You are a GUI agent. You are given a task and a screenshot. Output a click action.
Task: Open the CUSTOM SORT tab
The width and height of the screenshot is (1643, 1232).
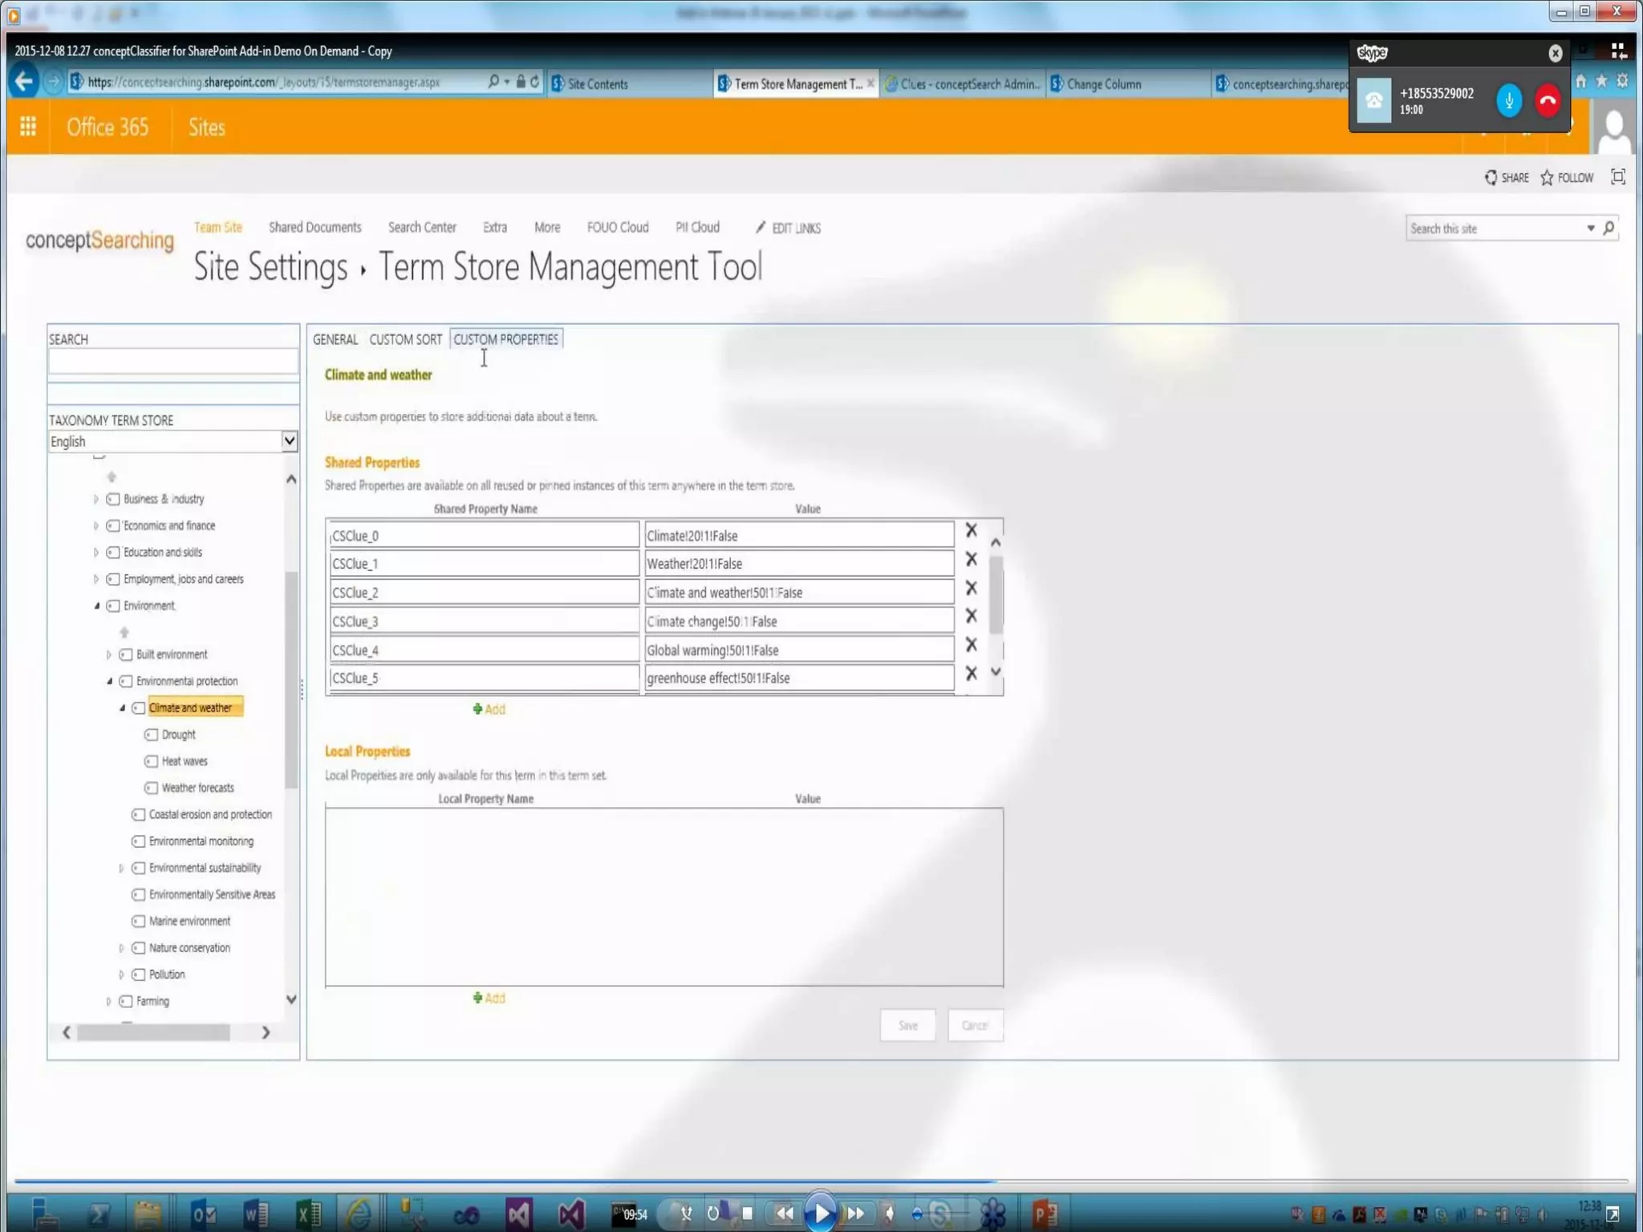pos(405,339)
